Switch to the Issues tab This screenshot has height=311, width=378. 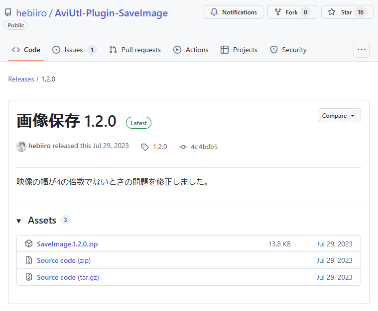(x=74, y=50)
